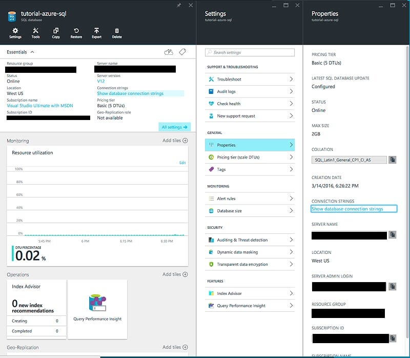Click the All settings button
This screenshot has width=410, height=358.
point(174,126)
